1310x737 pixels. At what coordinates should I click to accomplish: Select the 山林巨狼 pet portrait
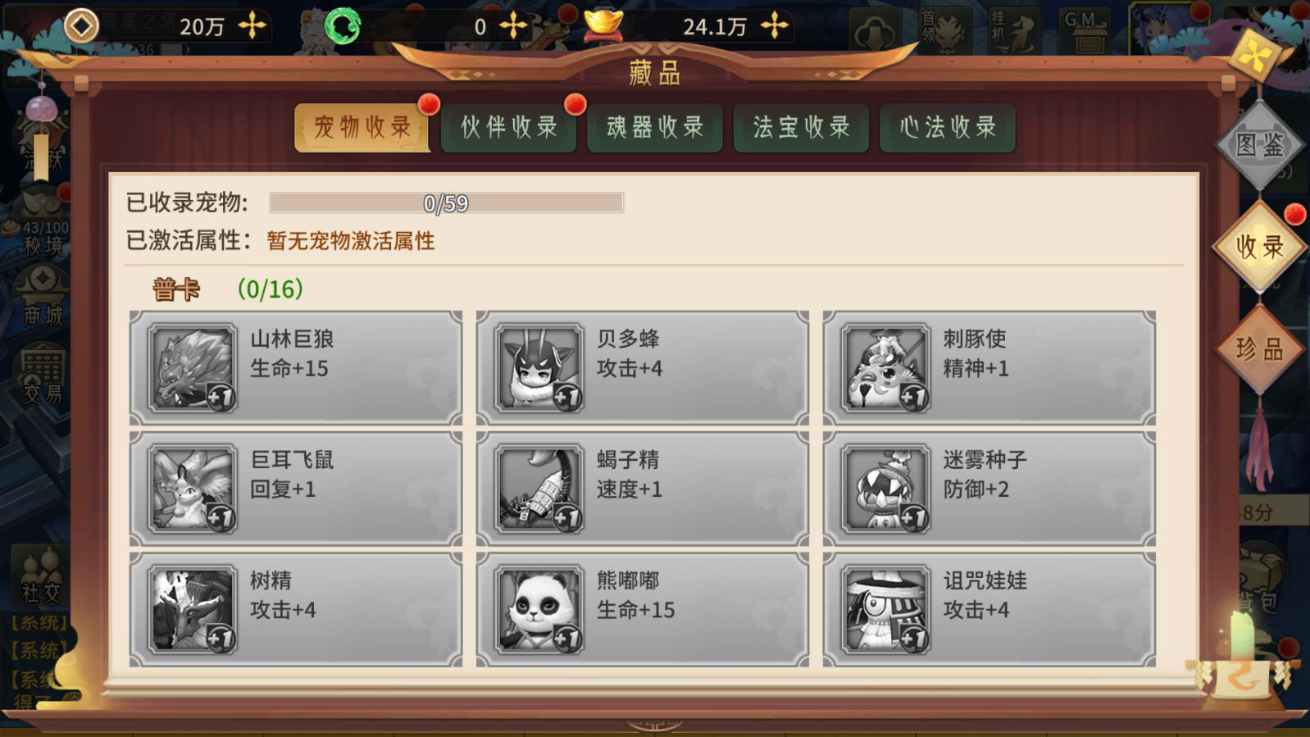click(193, 368)
